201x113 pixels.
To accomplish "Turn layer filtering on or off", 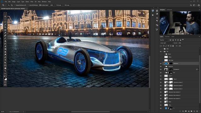I will [x=183, y=40].
